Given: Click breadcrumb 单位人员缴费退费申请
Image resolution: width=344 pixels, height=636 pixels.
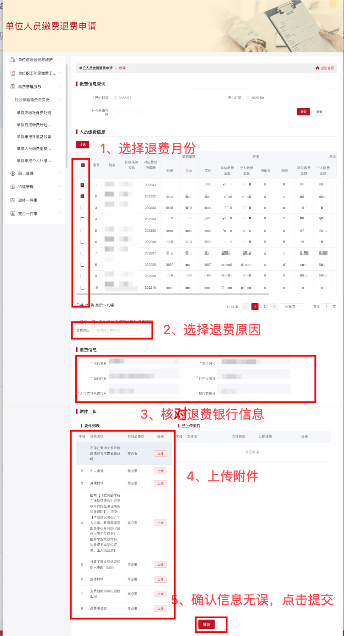Looking at the screenshot, I should pos(96,68).
